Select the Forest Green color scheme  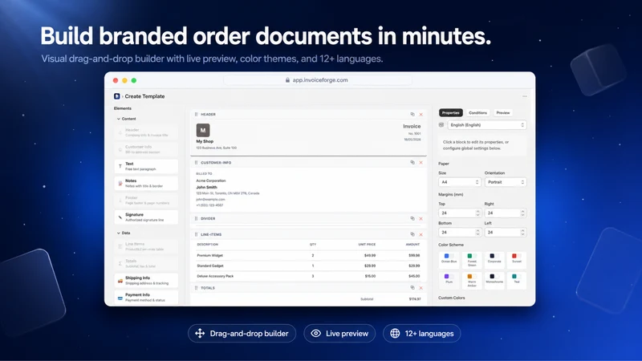click(472, 259)
